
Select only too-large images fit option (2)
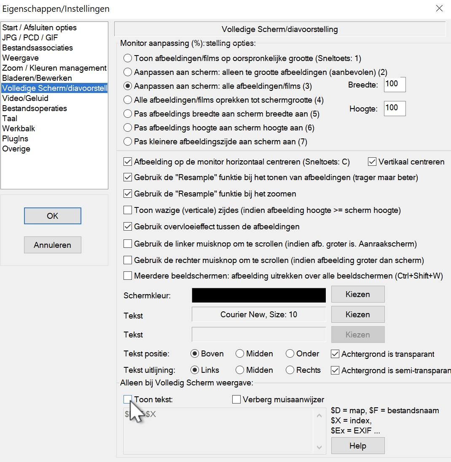pos(128,72)
